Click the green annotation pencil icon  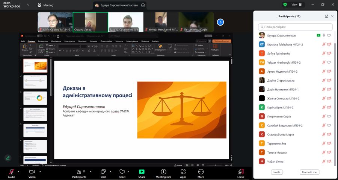point(8,158)
